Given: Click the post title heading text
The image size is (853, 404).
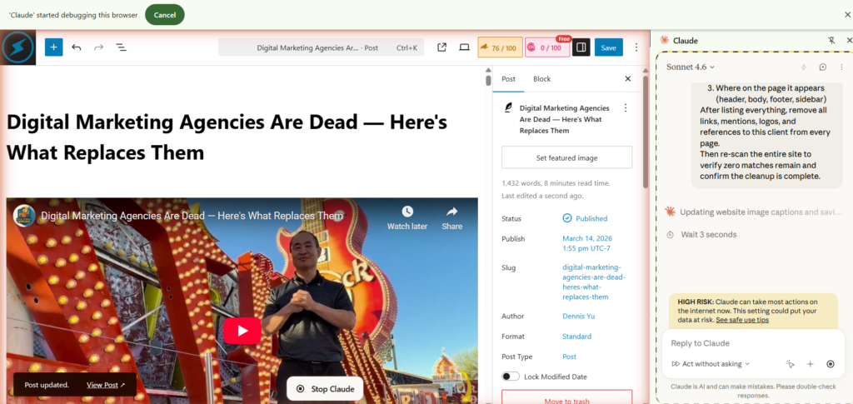Looking at the screenshot, I should point(227,137).
